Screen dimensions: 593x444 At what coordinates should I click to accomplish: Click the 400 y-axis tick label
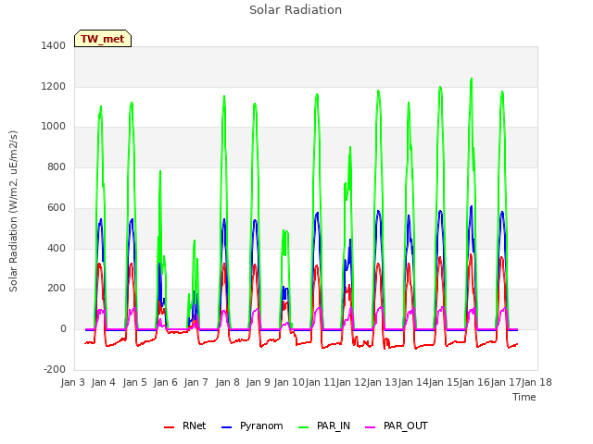pyautogui.click(x=57, y=248)
